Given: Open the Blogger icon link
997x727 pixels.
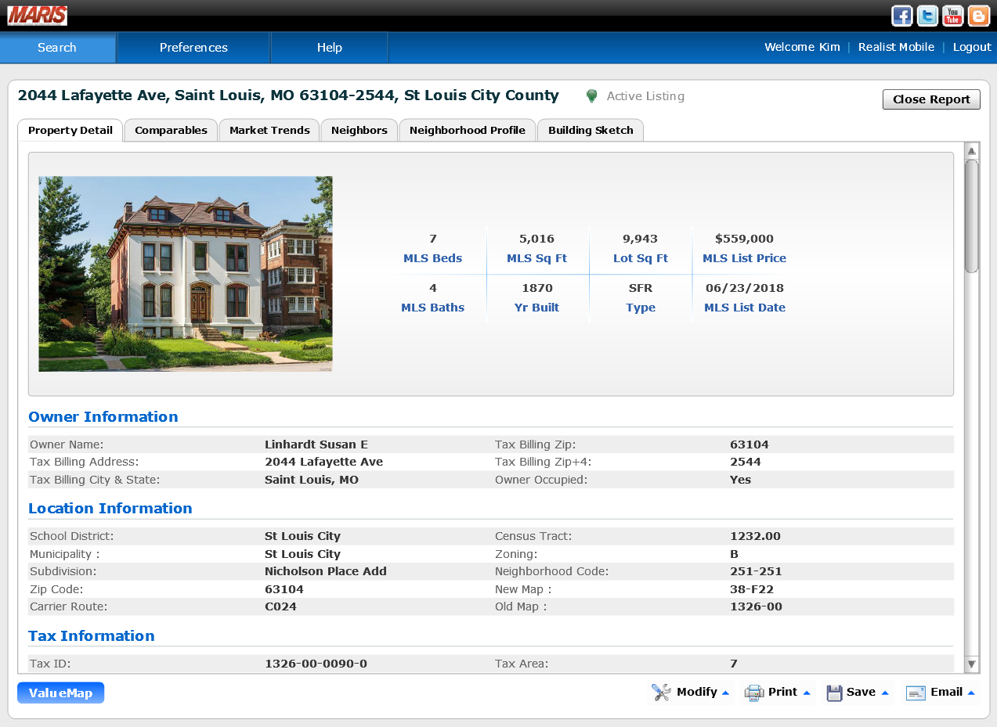Looking at the screenshot, I should click(x=978, y=16).
